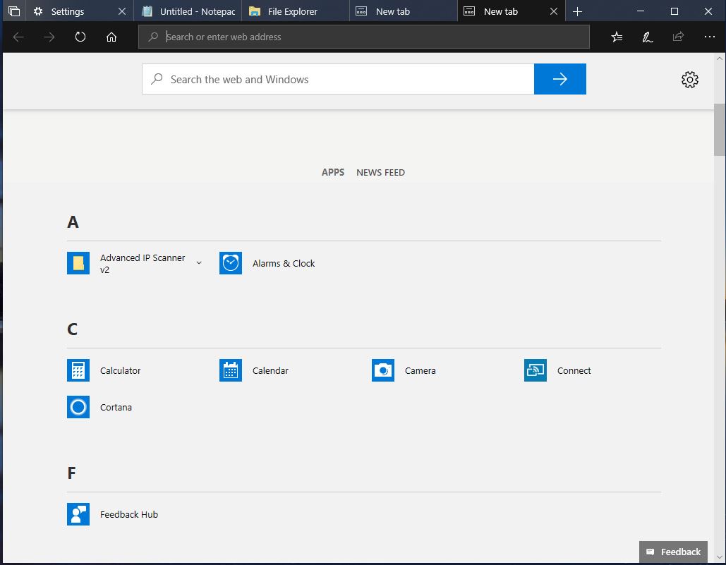Screen dimensions: 726x565
Task: Click the scrollbar up arrow
Action: pos(720,59)
